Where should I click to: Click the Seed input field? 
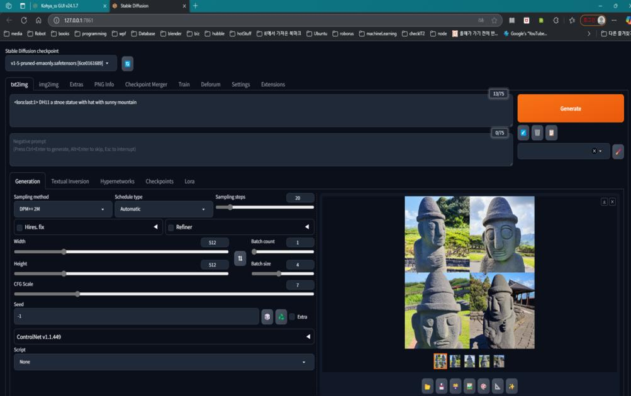[x=137, y=316]
